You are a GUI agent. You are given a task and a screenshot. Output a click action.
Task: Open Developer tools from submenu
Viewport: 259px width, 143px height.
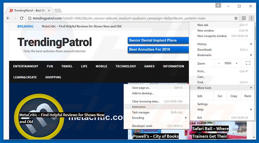pos(156,126)
